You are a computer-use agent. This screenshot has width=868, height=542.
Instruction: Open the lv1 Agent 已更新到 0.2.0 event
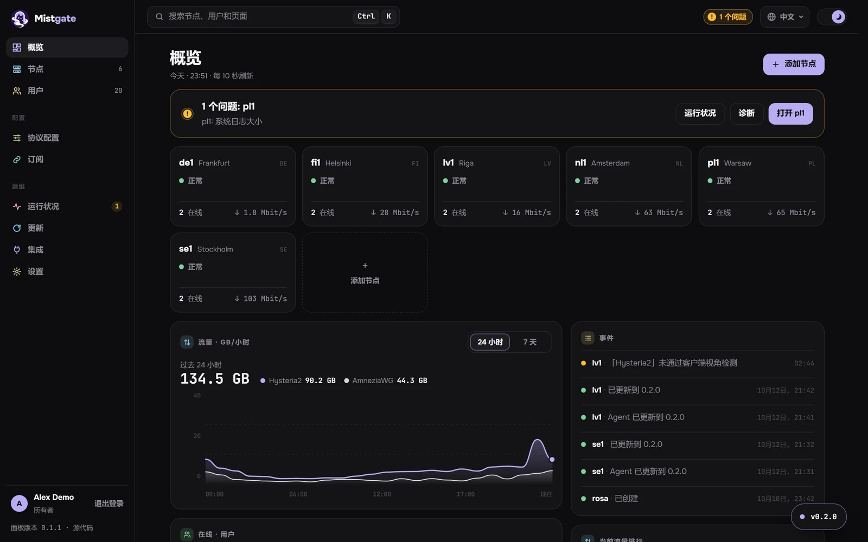(x=697, y=417)
